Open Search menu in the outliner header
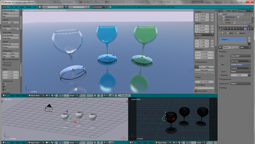The width and height of the screenshot is (255, 144). point(234,11)
